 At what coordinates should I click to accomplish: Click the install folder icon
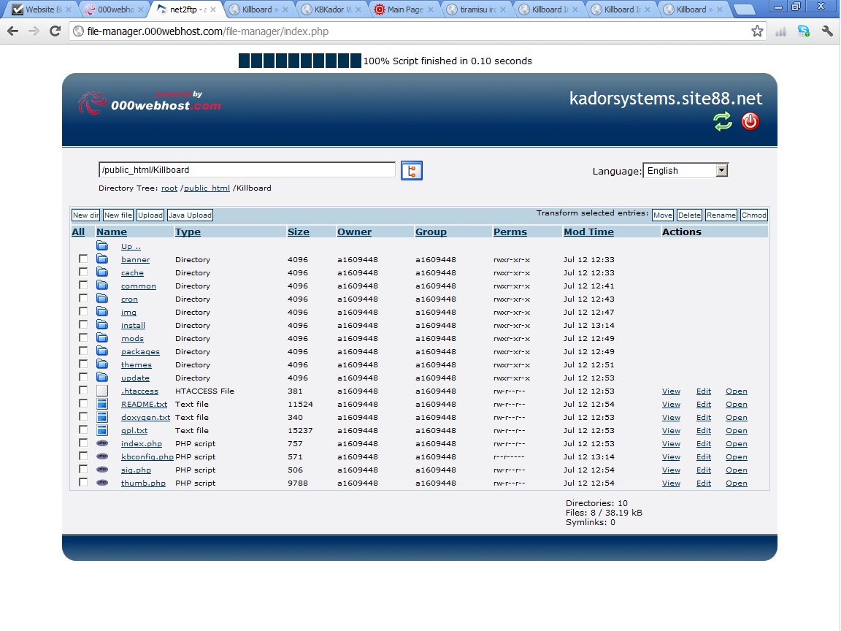pos(102,324)
